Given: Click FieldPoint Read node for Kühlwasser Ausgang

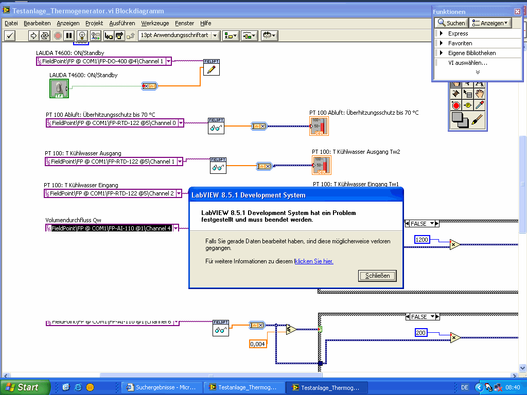Looking at the screenshot, I should 218,166.
